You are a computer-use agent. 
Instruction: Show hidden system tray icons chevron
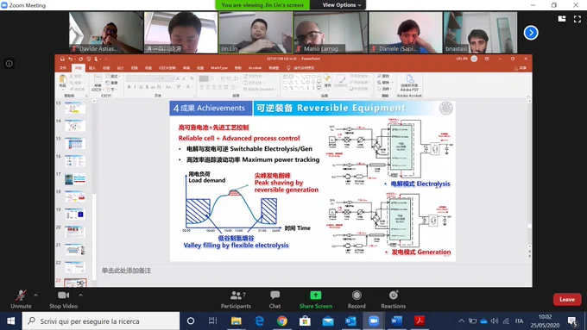pyautogui.click(x=461, y=321)
